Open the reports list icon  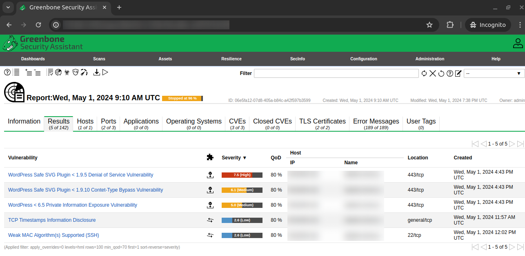pyautogui.click(x=16, y=72)
